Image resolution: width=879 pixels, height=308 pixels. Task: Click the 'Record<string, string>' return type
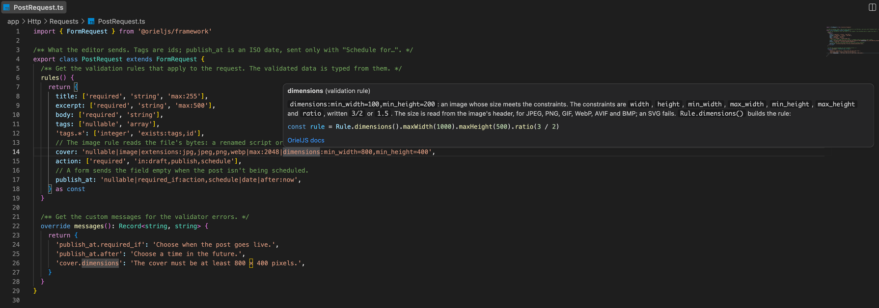pyautogui.click(x=160, y=226)
